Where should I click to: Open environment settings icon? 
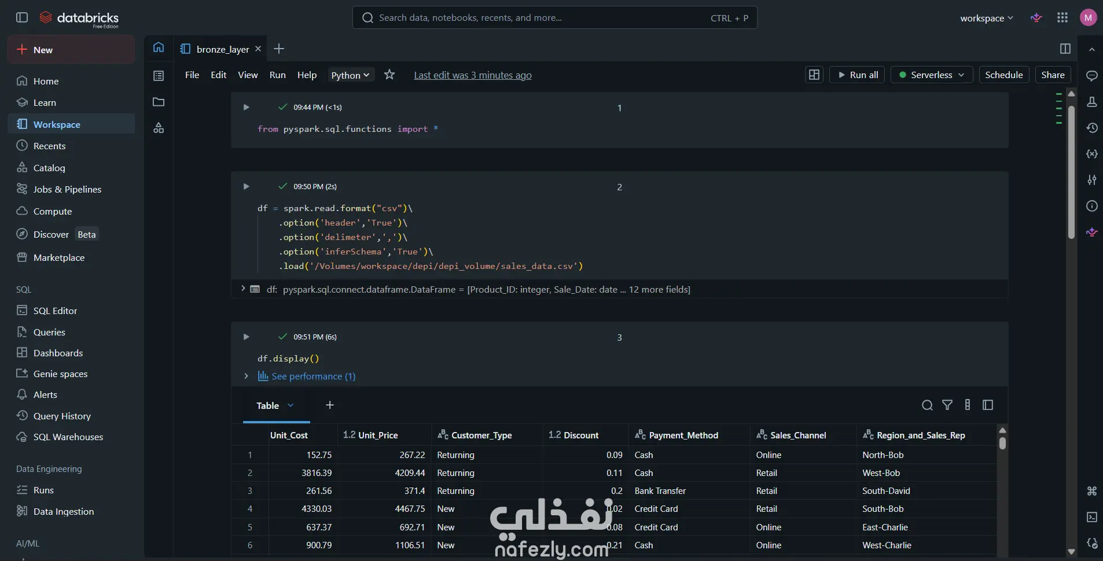(x=1092, y=180)
